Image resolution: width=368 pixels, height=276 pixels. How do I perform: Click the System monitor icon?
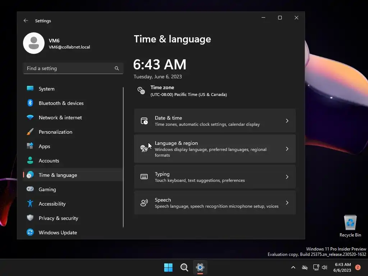click(x=30, y=88)
